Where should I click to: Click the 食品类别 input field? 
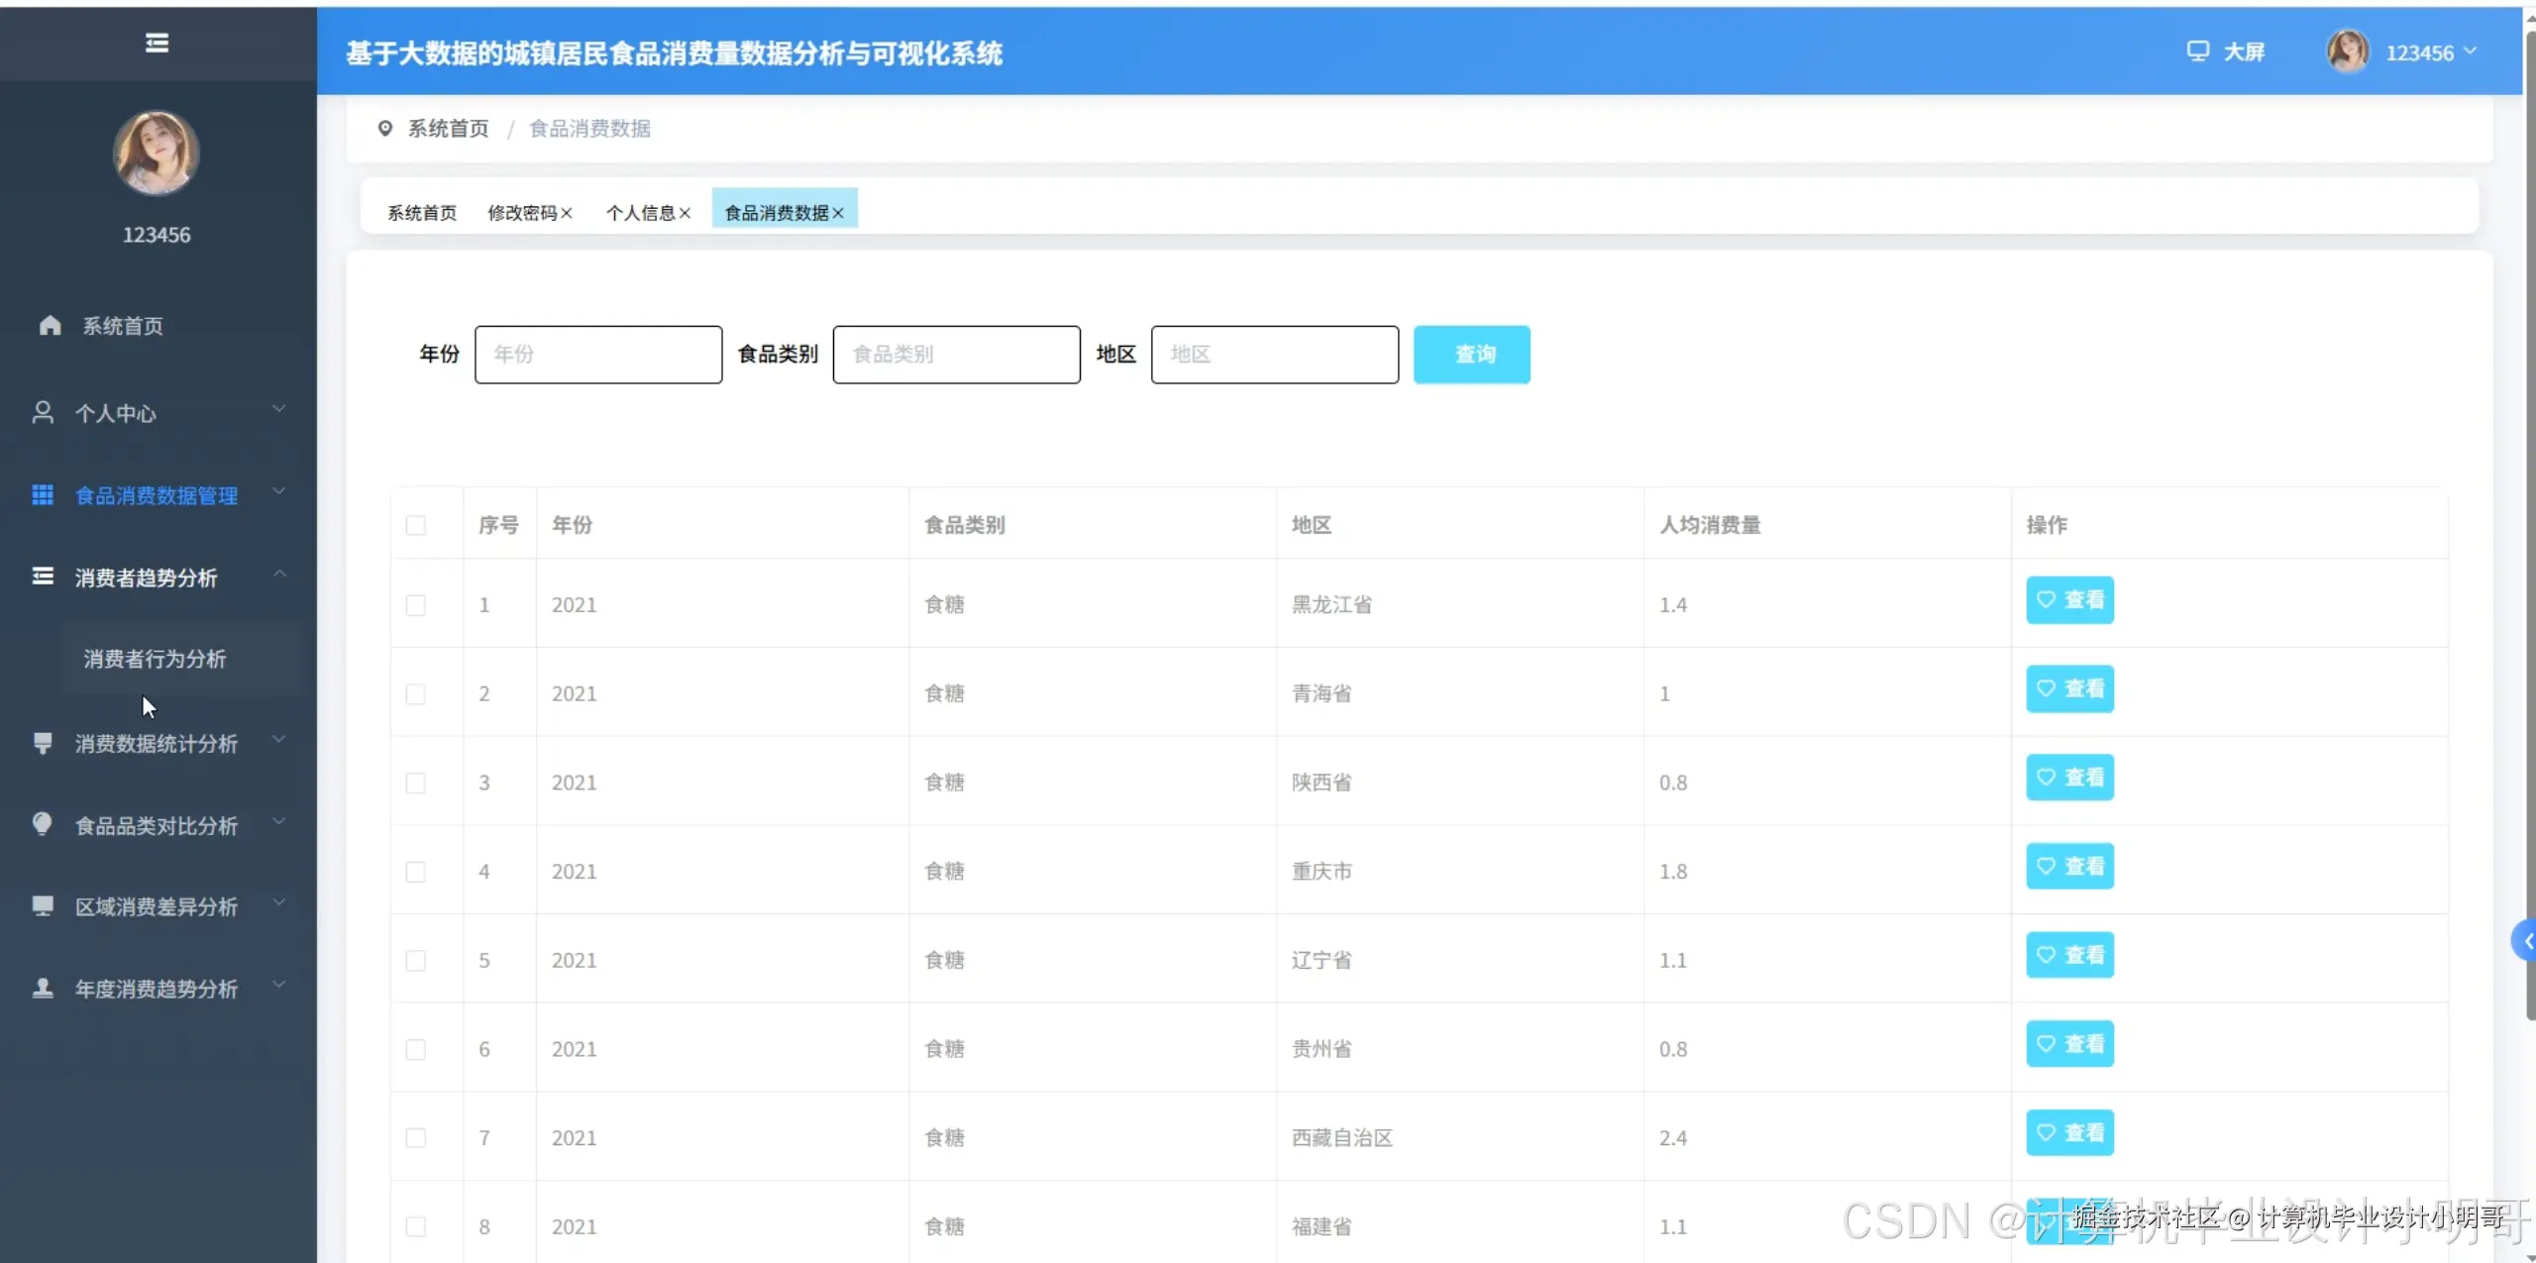pos(956,355)
